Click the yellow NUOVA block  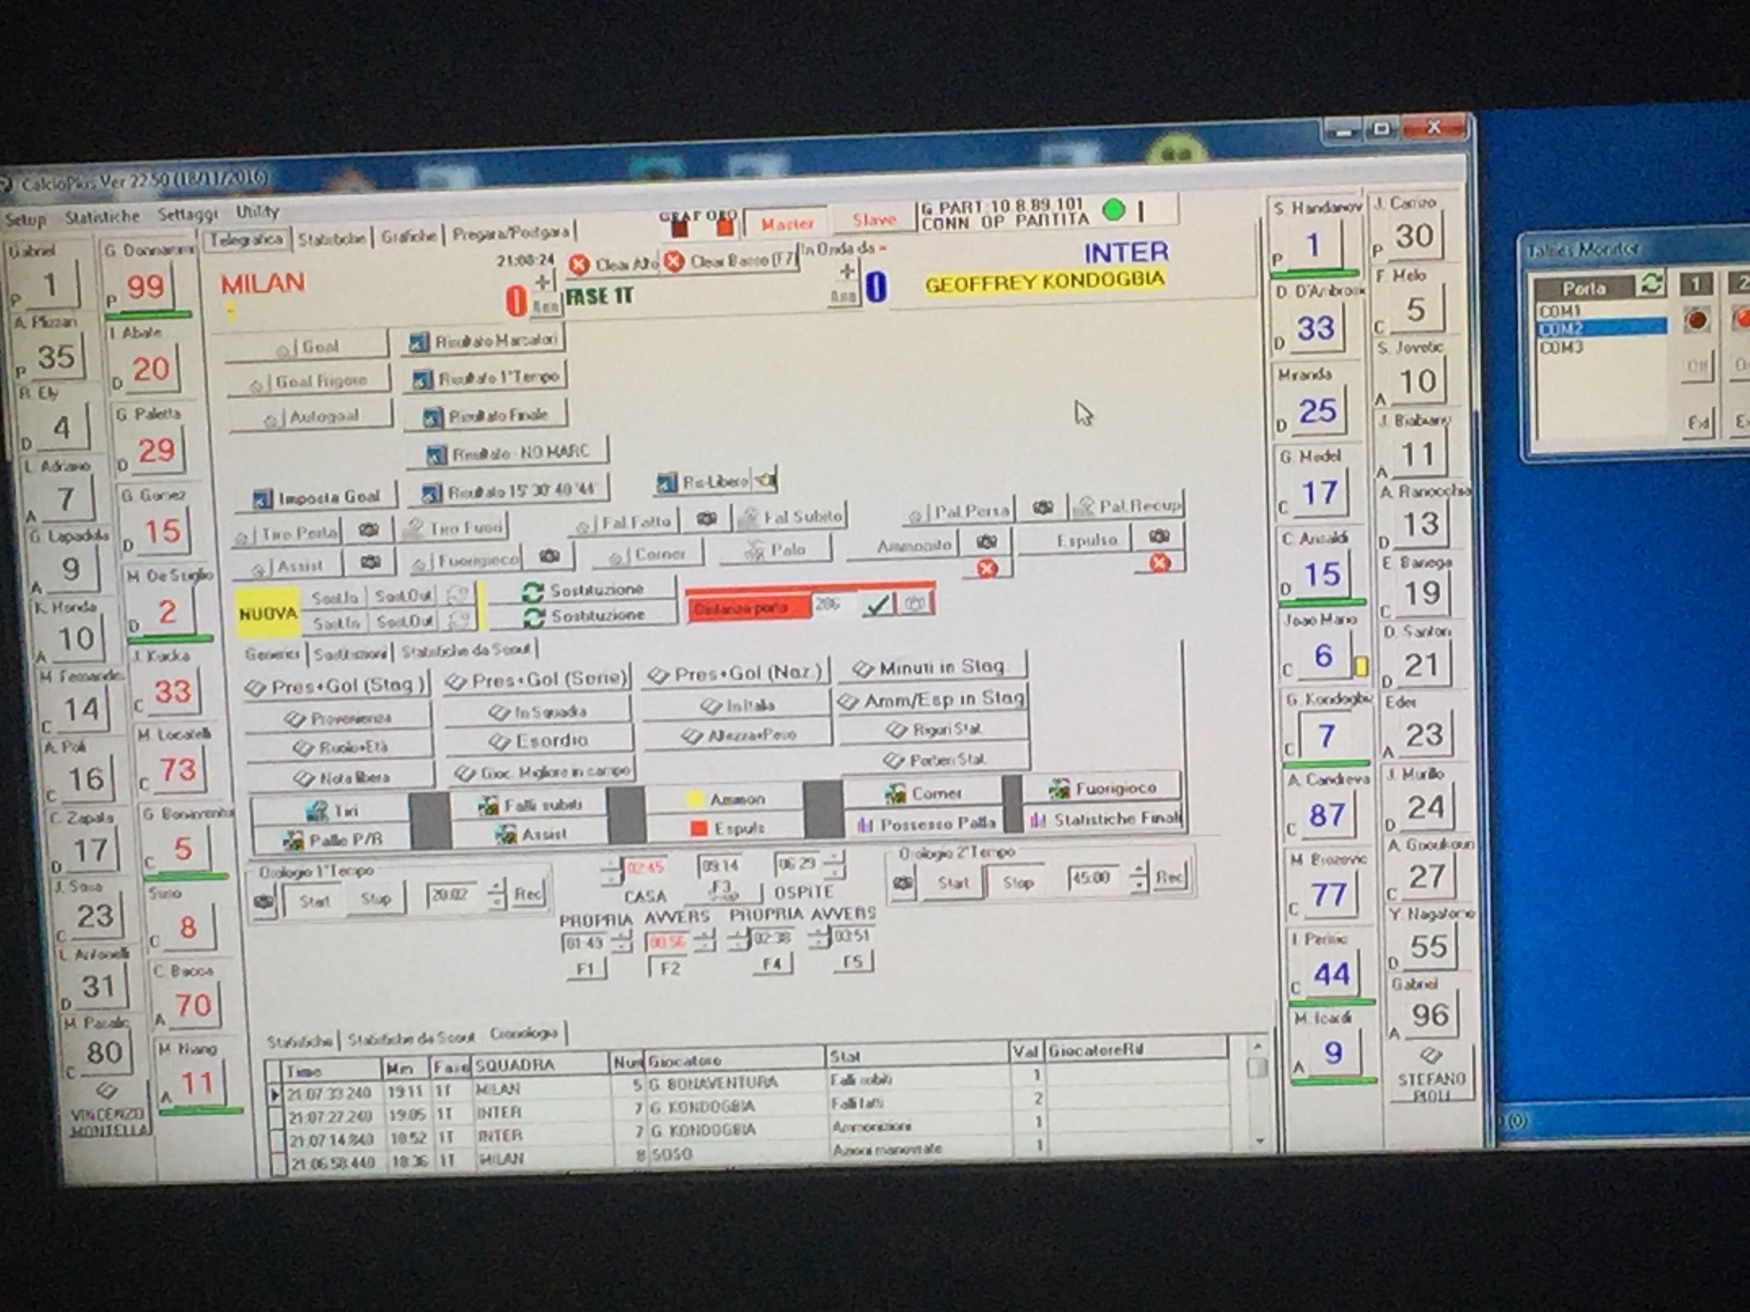[x=268, y=613]
